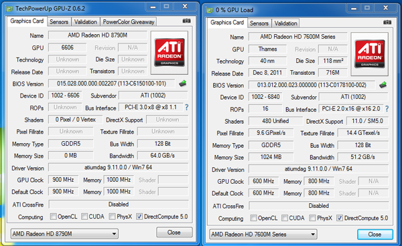Select Graphics Card tab in GPU-Z 0.6.2 window
This screenshot has width=402, height=246.
tap(27, 21)
